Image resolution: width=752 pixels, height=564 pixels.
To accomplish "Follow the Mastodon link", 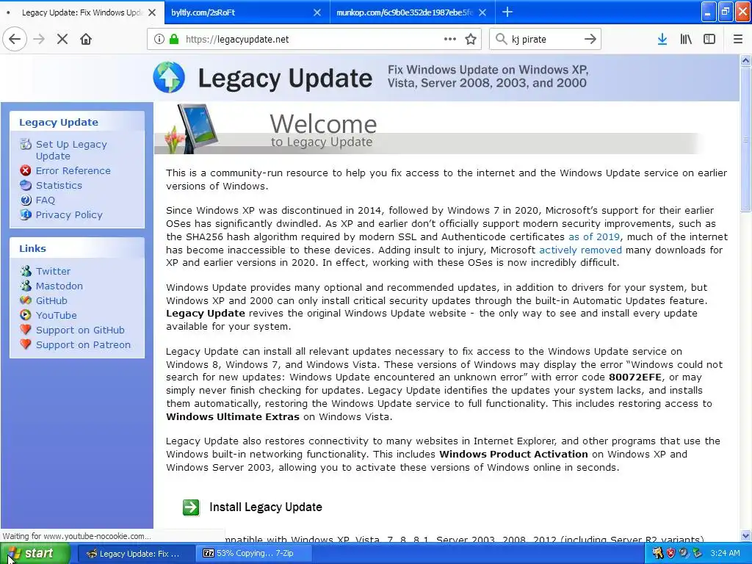I will click(x=59, y=286).
